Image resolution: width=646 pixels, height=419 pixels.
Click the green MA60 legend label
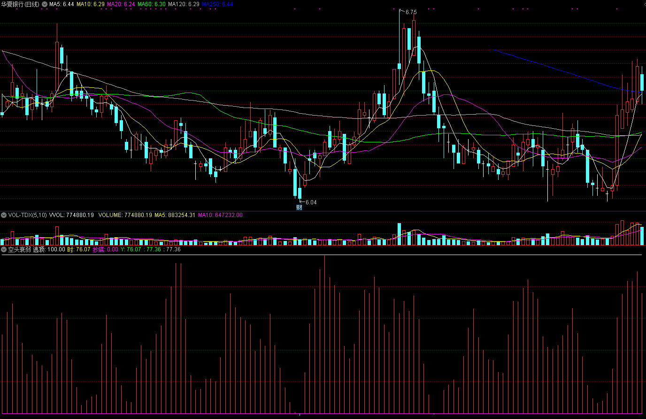(x=152, y=4)
